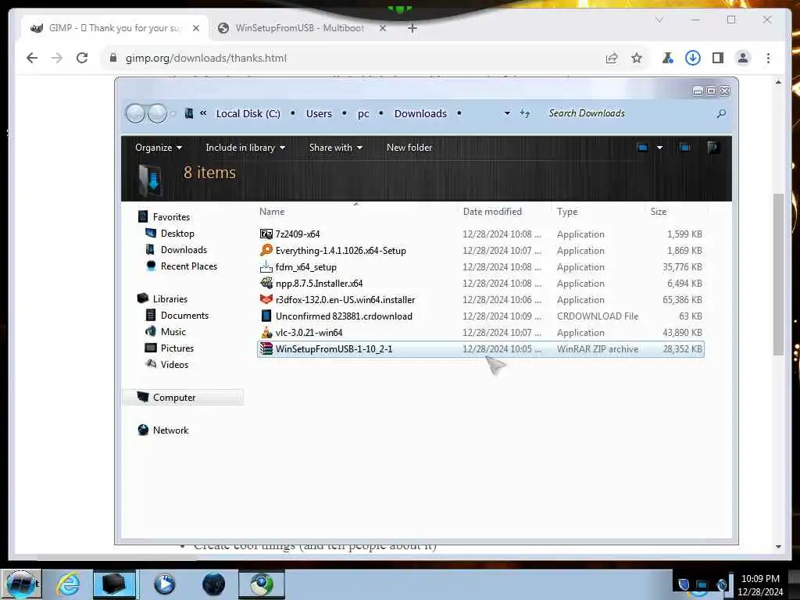
Task: Select Libraries in navigation pane
Action: click(x=170, y=299)
